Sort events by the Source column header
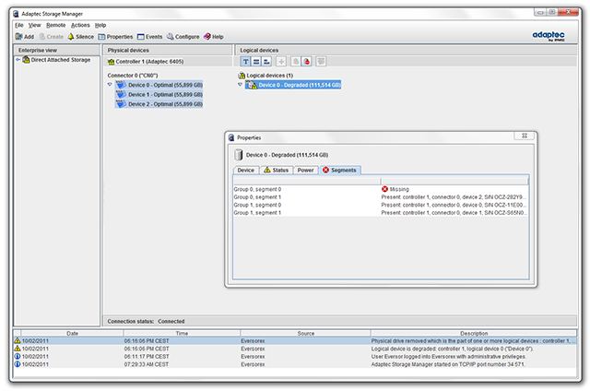This screenshot has height=391, width=590. 305,334
